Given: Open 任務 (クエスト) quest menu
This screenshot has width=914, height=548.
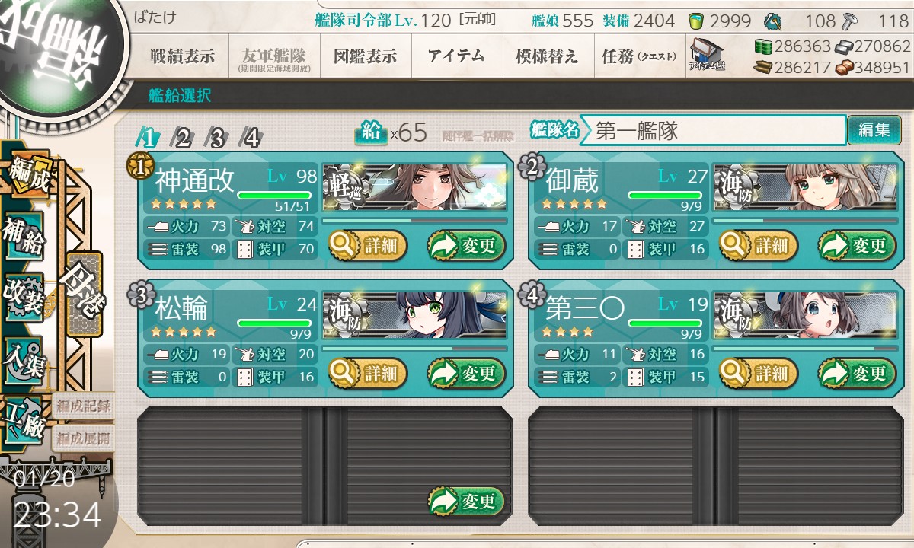Looking at the screenshot, I should [x=638, y=56].
